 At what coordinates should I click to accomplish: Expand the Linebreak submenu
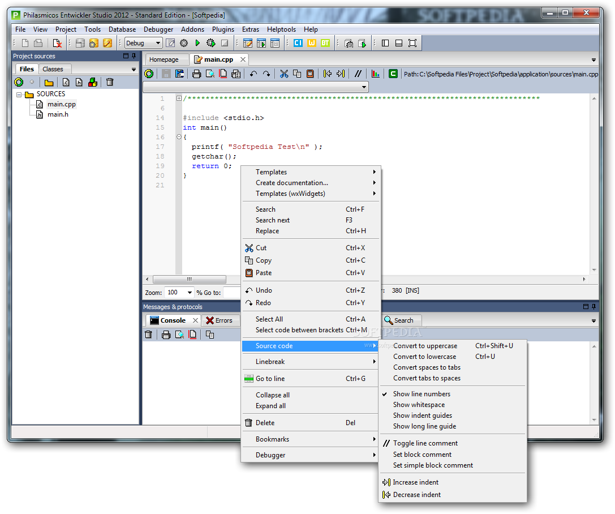pos(310,362)
